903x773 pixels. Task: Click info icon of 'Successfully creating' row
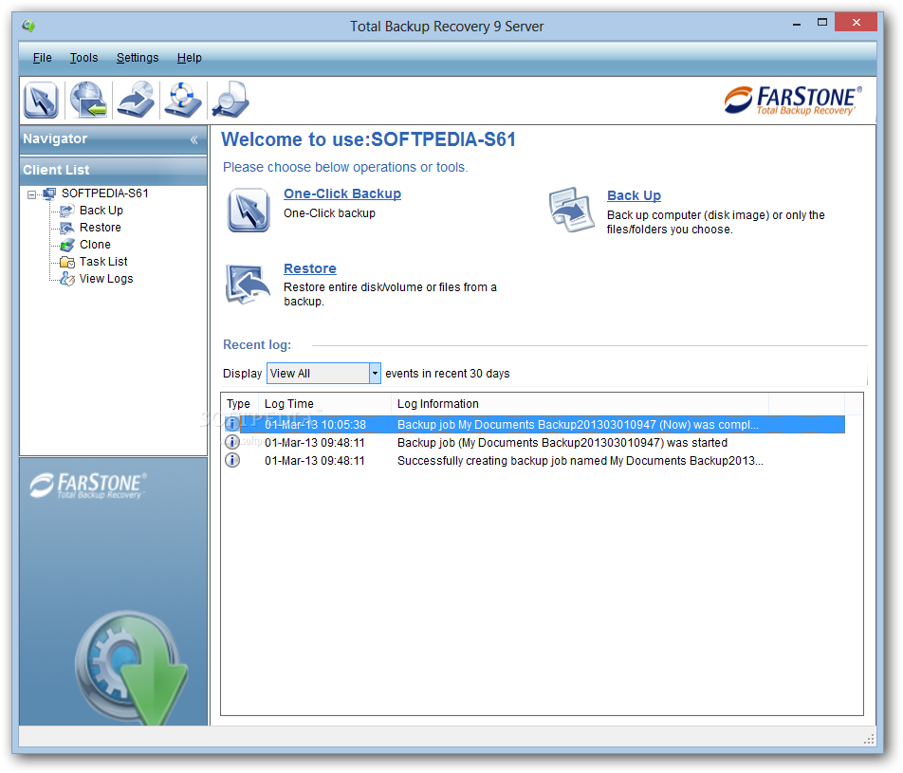[232, 460]
